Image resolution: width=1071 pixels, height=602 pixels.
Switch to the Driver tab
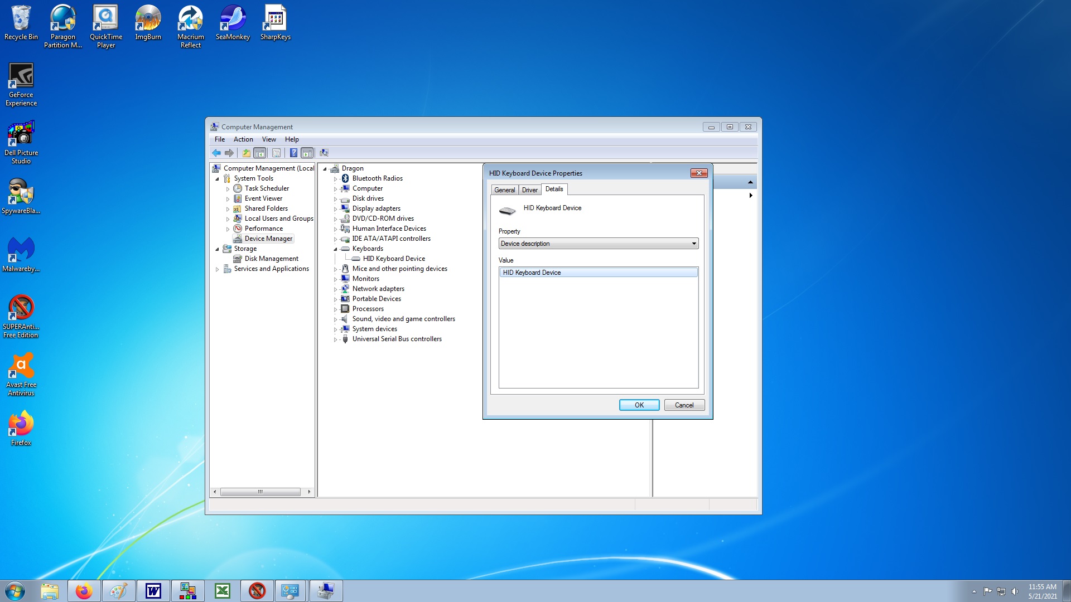529,190
